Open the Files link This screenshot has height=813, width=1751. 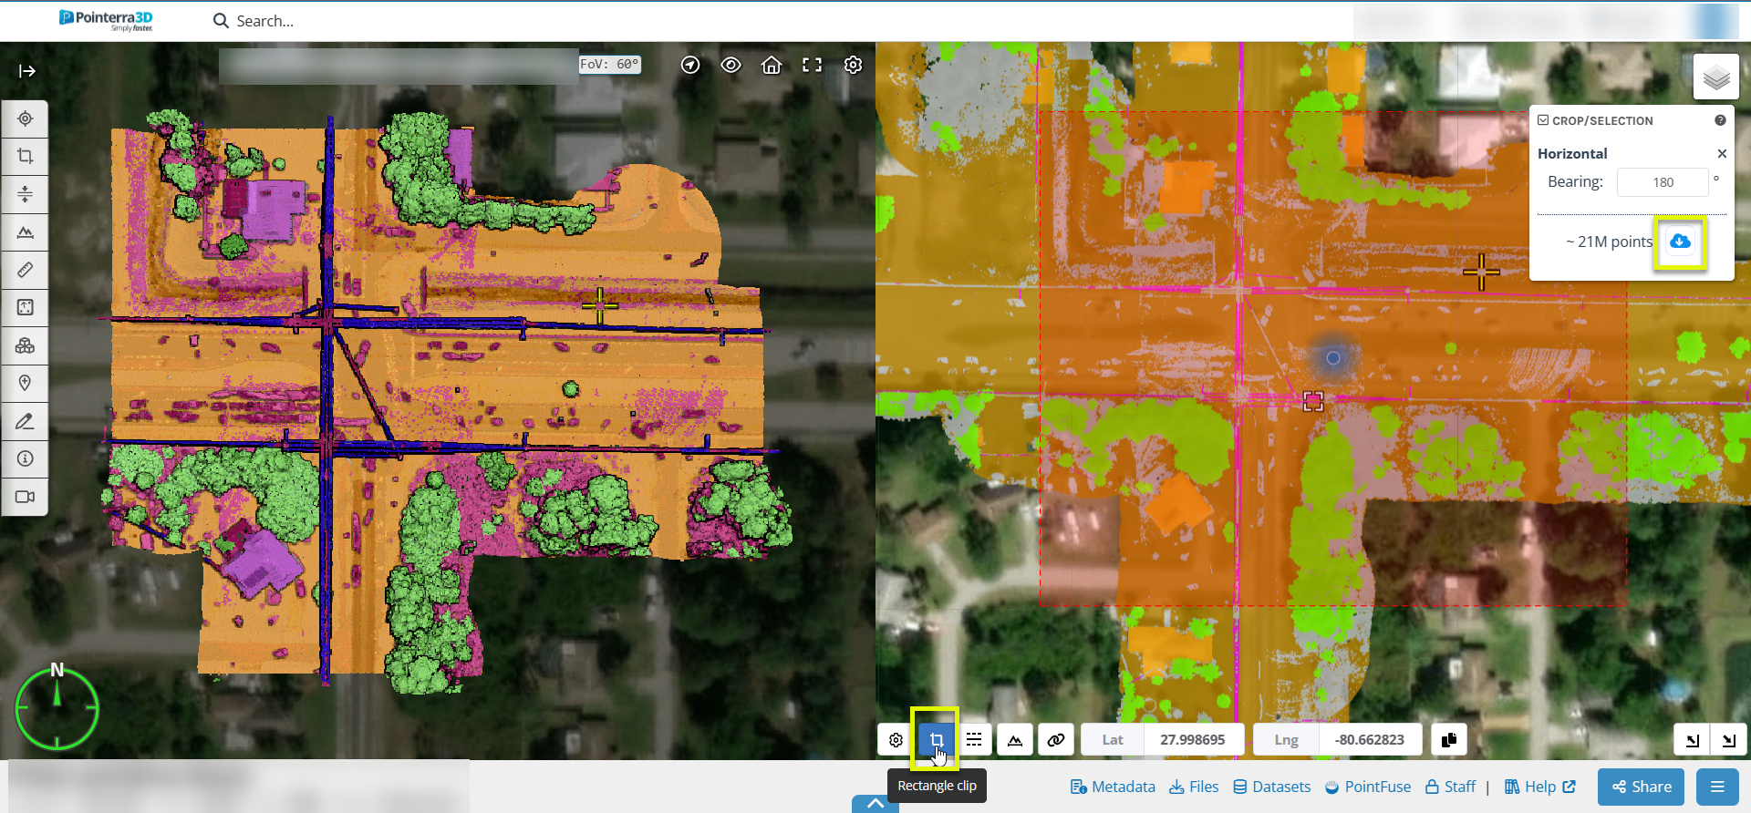[1194, 787]
